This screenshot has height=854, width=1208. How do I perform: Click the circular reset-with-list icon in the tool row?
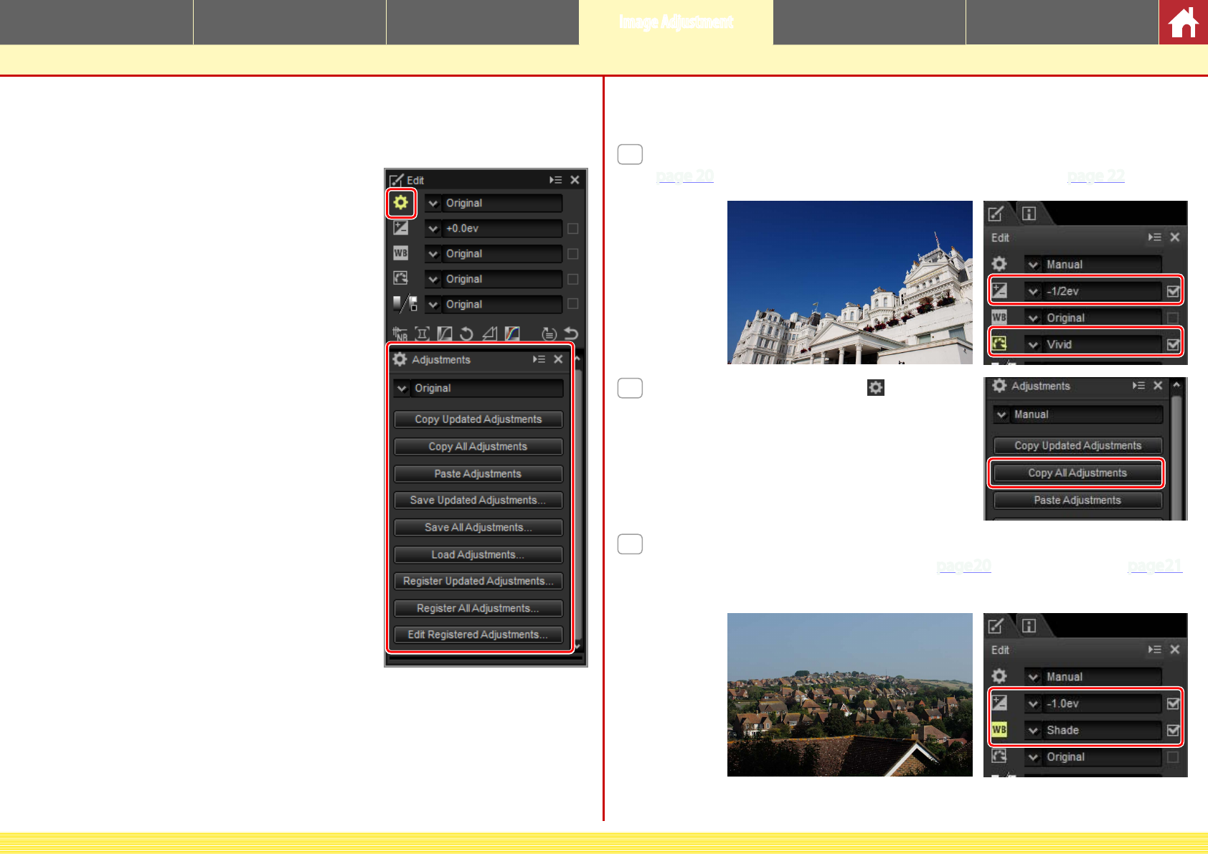point(549,333)
